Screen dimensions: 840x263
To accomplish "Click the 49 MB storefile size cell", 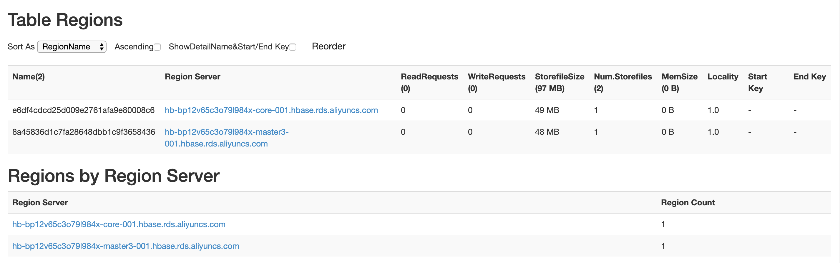I will click(x=547, y=110).
